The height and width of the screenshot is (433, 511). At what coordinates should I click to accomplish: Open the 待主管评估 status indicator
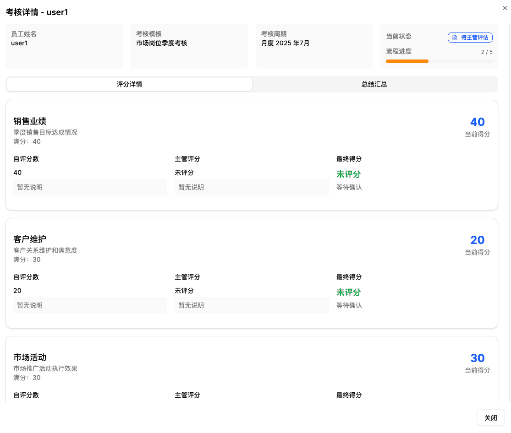coord(470,38)
